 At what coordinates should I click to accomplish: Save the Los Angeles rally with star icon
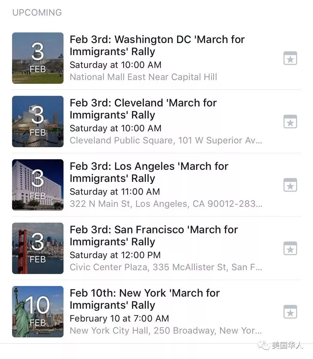[x=290, y=185]
